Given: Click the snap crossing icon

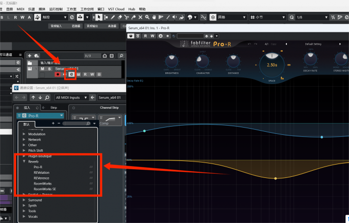Looking at the screenshot, I should click(203, 17).
